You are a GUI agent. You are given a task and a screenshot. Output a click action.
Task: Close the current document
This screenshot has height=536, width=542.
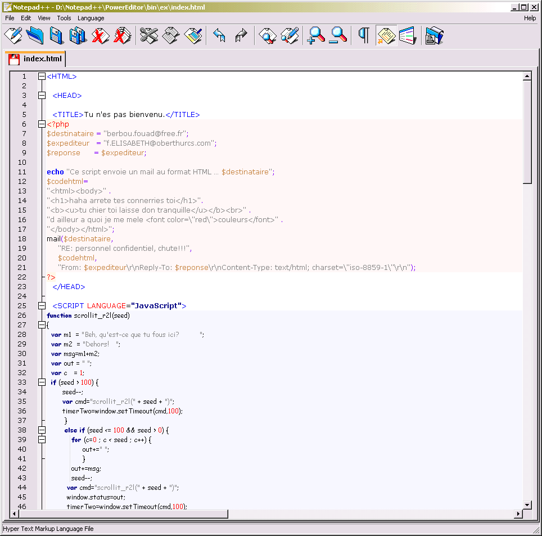99,35
